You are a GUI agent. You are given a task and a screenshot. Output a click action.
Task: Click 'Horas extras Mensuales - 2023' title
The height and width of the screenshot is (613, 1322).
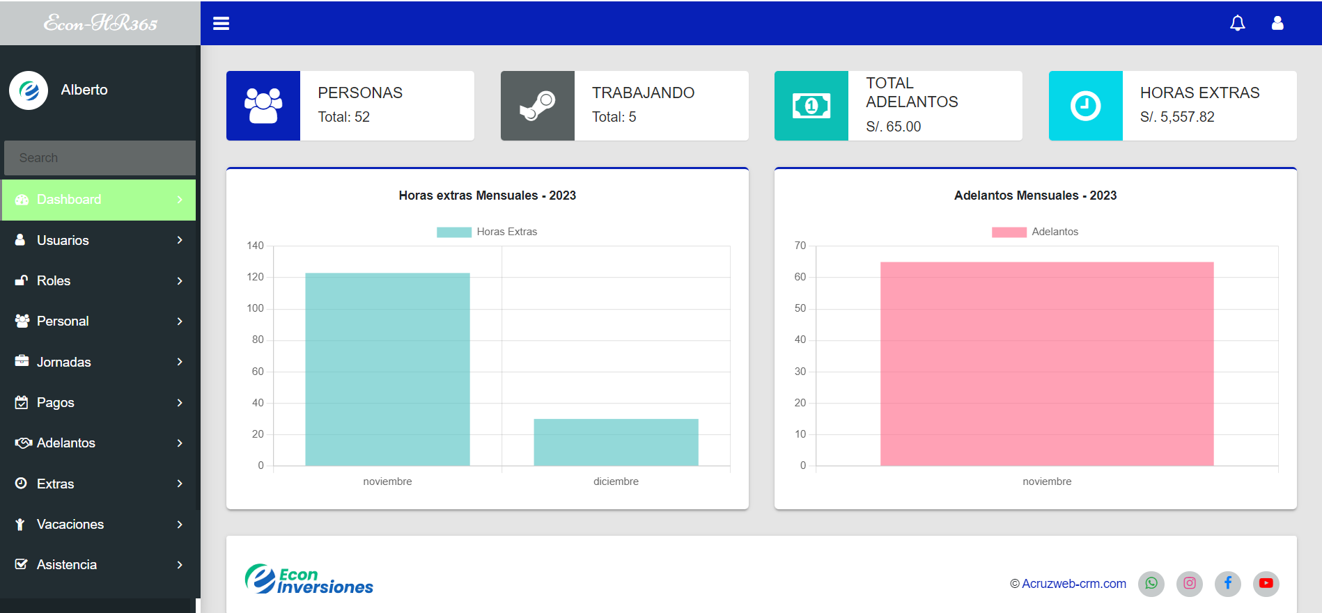488,196
